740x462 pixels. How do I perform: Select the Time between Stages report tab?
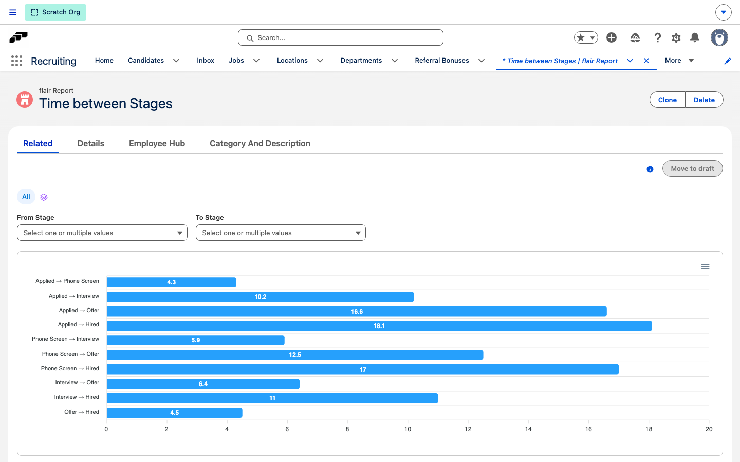tap(560, 61)
